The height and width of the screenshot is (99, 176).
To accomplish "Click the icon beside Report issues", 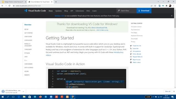I will [131, 60].
